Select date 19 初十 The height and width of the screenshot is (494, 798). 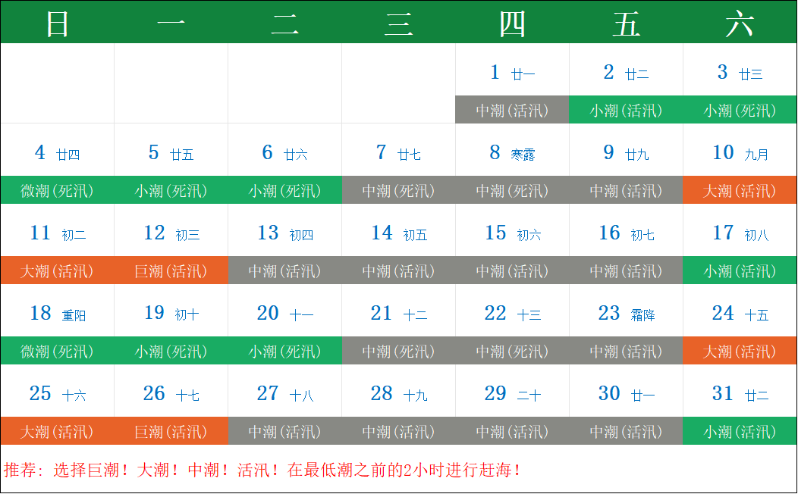pos(171,314)
